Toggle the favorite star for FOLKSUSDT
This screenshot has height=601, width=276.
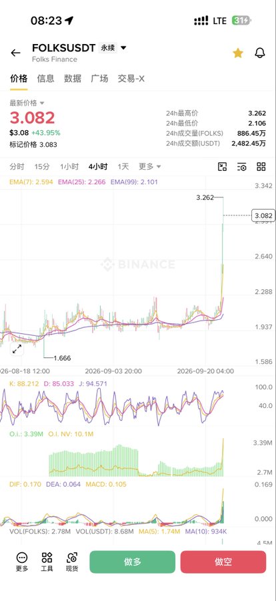pos(238,53)
